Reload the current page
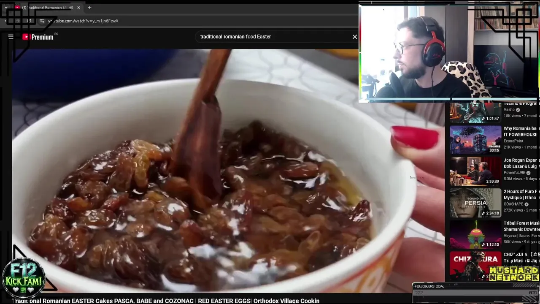The image size is (540, 304). click(29, 21)
